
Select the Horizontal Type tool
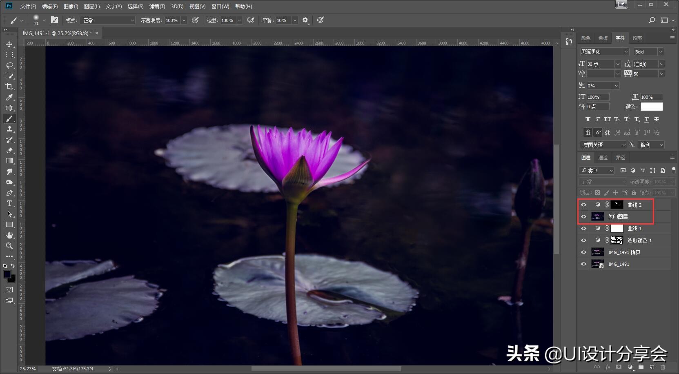coord(9,203)
